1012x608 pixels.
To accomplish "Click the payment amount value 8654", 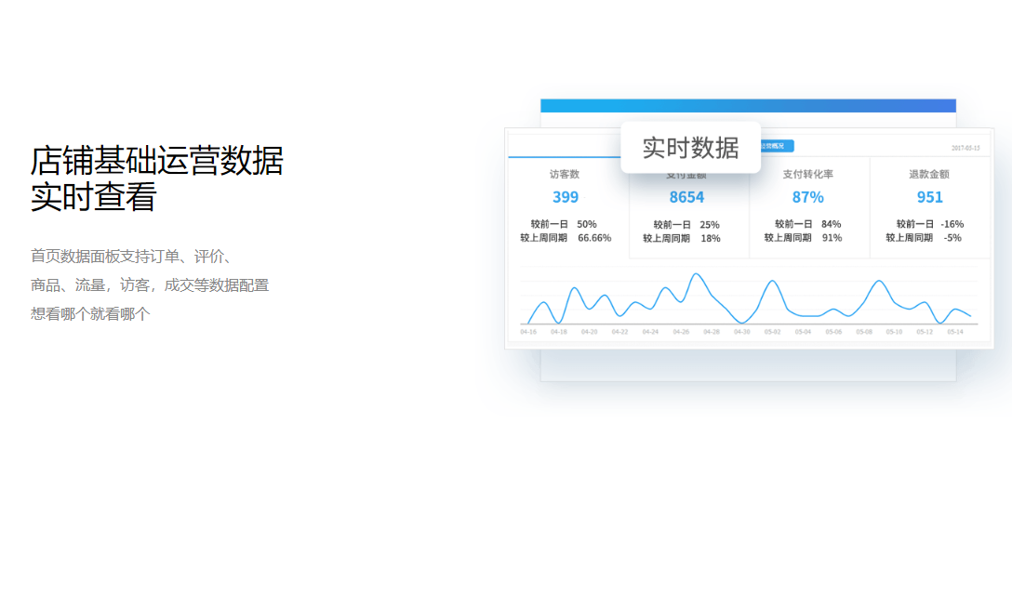I will pyautogui.click(x=686, y=197).
